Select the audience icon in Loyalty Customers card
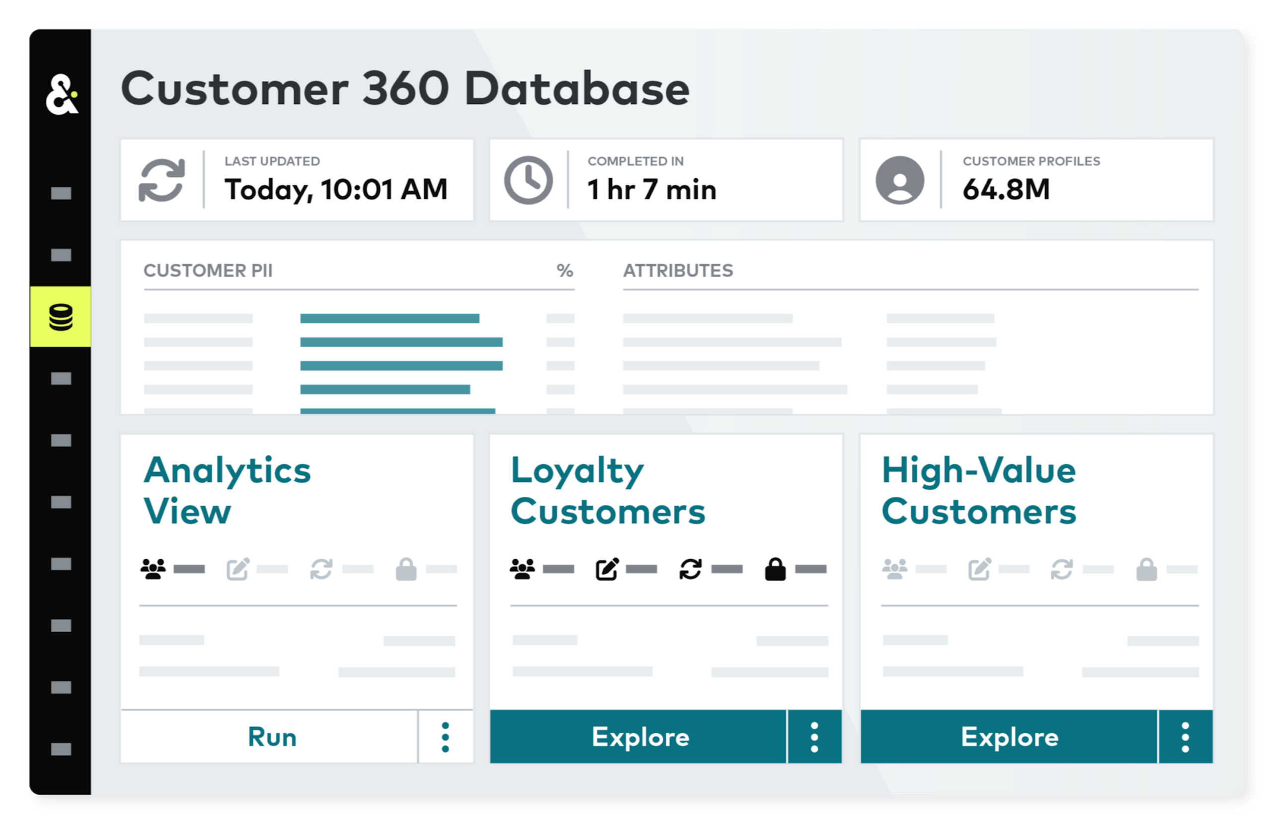The image size is (1272, 824). (x=523, y=568)
